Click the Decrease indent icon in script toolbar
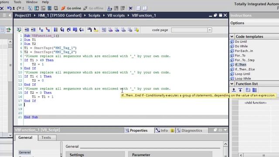Screen dimensions: 279x157 (33, 30)
